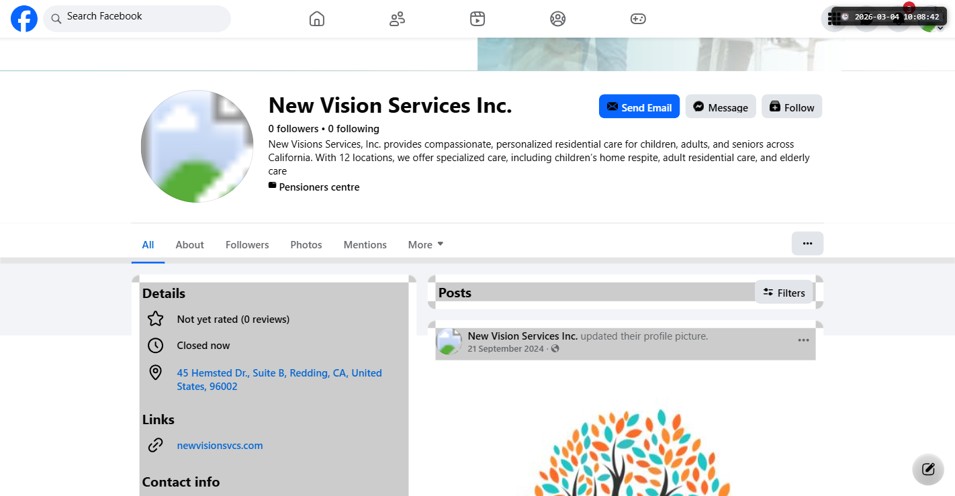Switch to the About tab

(189, 245)
